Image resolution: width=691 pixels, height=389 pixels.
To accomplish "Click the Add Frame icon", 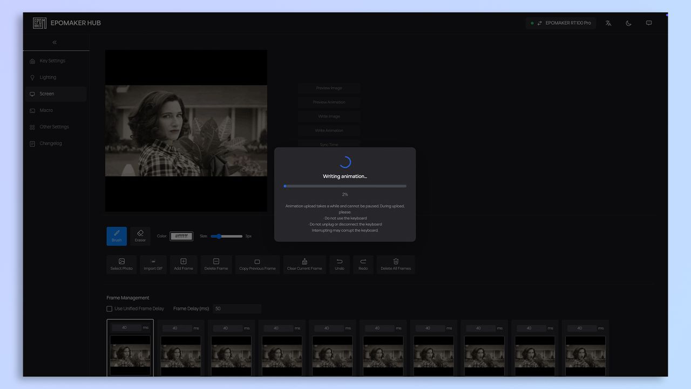I will (x=184, y=262).
